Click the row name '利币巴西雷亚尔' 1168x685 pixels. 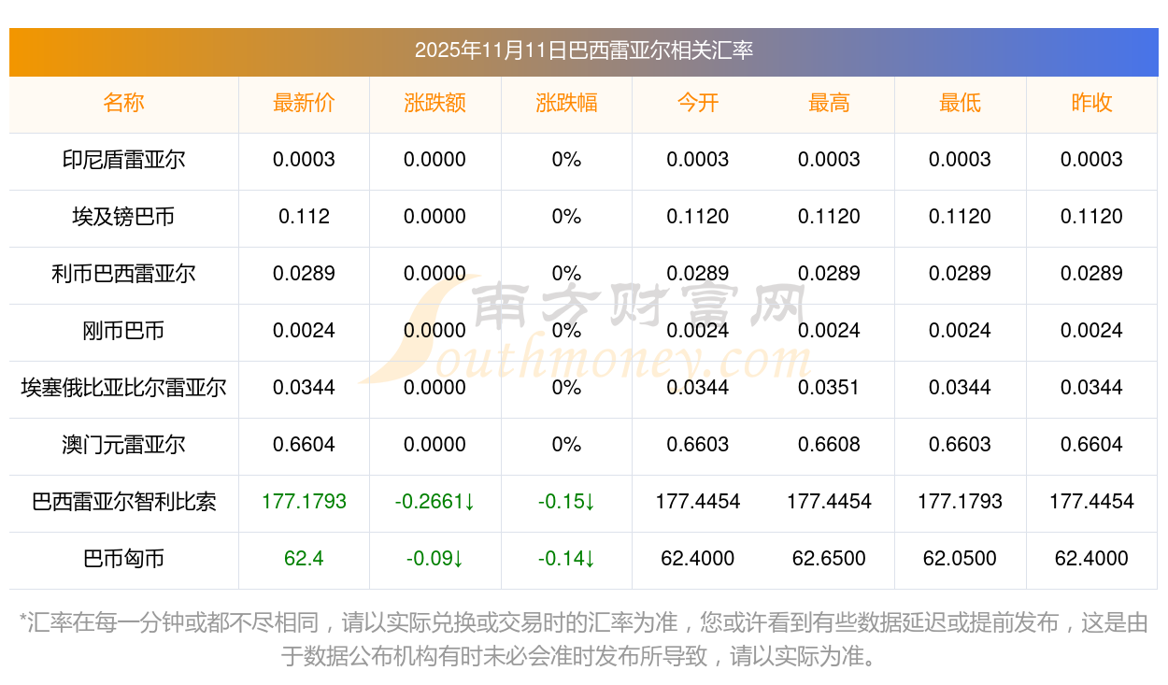123,274
